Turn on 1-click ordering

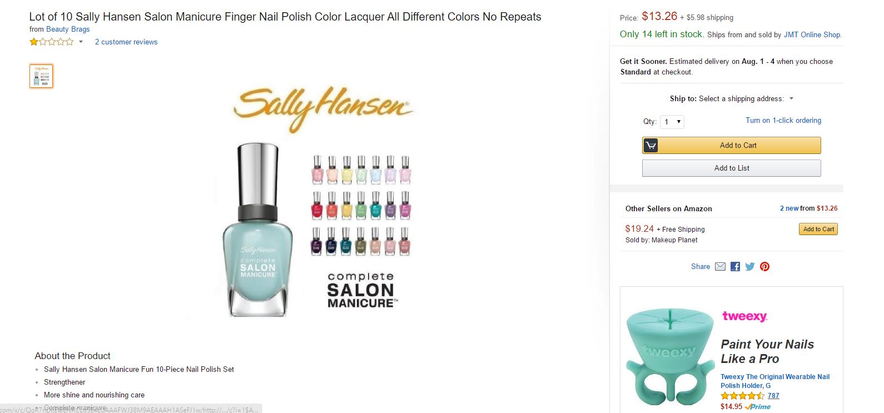coord(783,120)
